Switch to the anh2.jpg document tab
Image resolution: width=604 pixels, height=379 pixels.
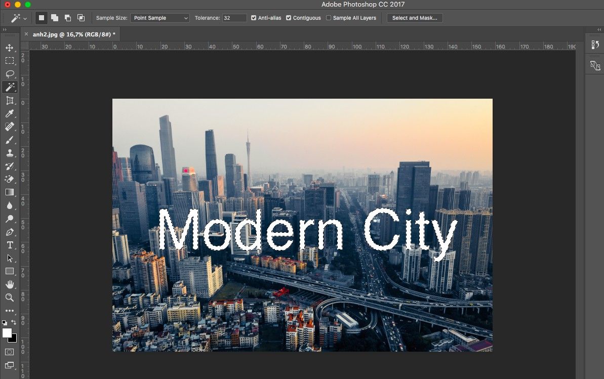coord(74,34)
